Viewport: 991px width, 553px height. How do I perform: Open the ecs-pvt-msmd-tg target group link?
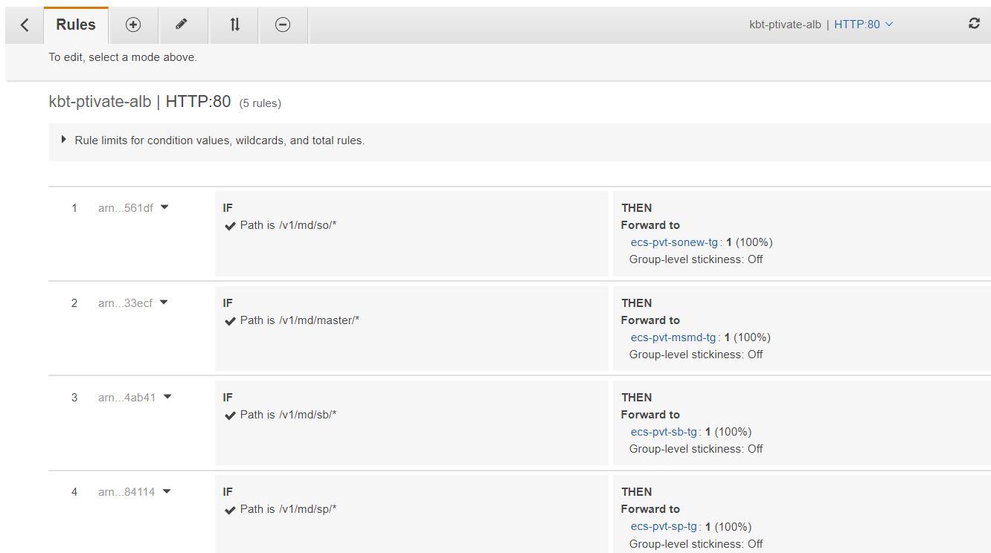[673, 337]
